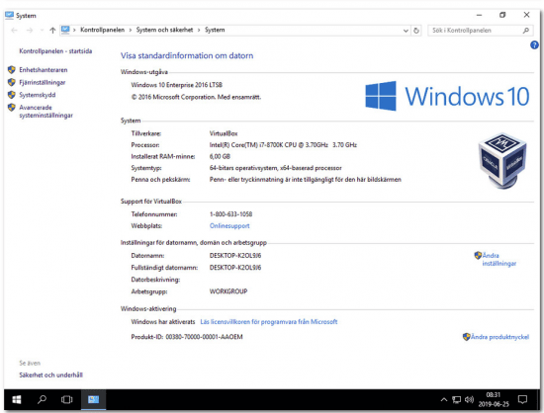544x413 pixels.
Task: Select the 6,00 GB RAM value
Action: point(220,157)
